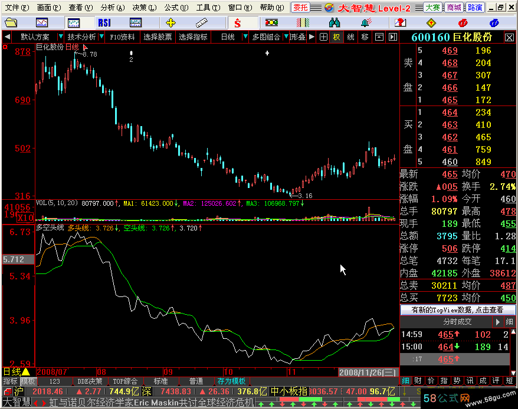
Task: Select the globe icon before 大智慧 Level-2
Action: (329, 7)
